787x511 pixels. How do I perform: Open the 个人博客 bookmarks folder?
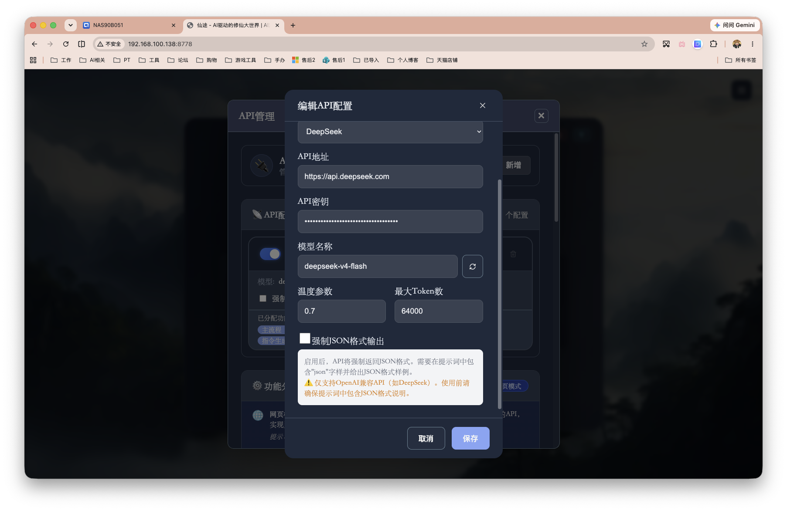coord(403,60)
